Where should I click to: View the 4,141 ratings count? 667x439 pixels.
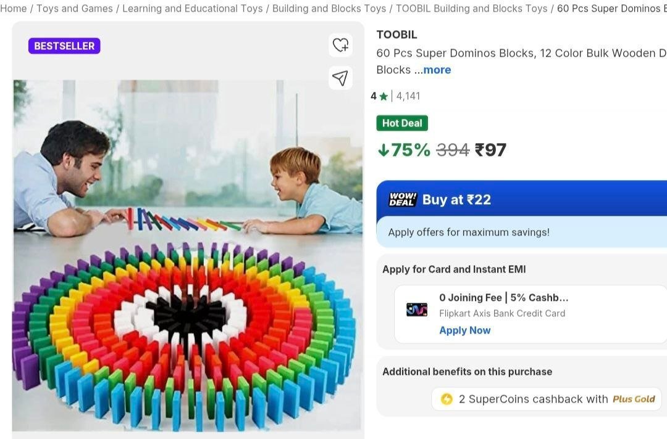[408, 96]
